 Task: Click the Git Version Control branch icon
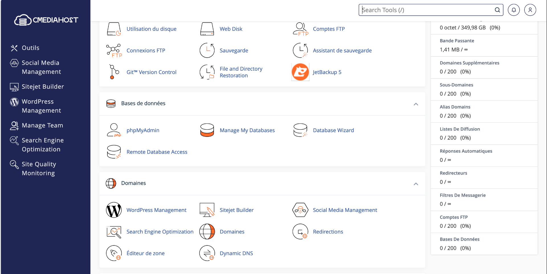[x=114, y=72]
